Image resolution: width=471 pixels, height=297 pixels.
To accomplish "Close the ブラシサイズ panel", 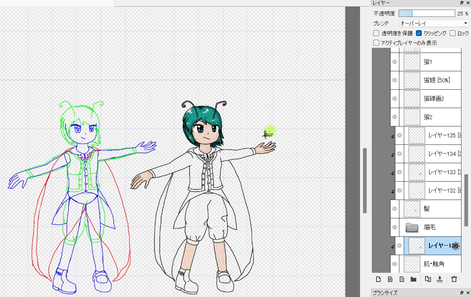I will click(x=467, y=293).
